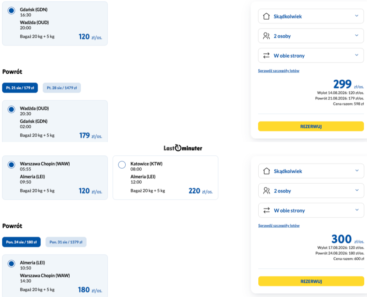Viewport: 367px width, 297px height.
Task: Click the house icon in upper Skądkolwiek field
Action: [x=266, y=16]
